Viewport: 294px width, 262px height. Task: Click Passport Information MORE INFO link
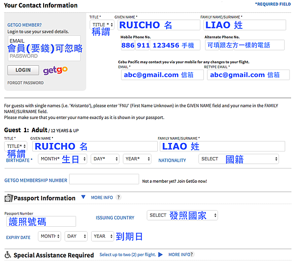(102, 197)
